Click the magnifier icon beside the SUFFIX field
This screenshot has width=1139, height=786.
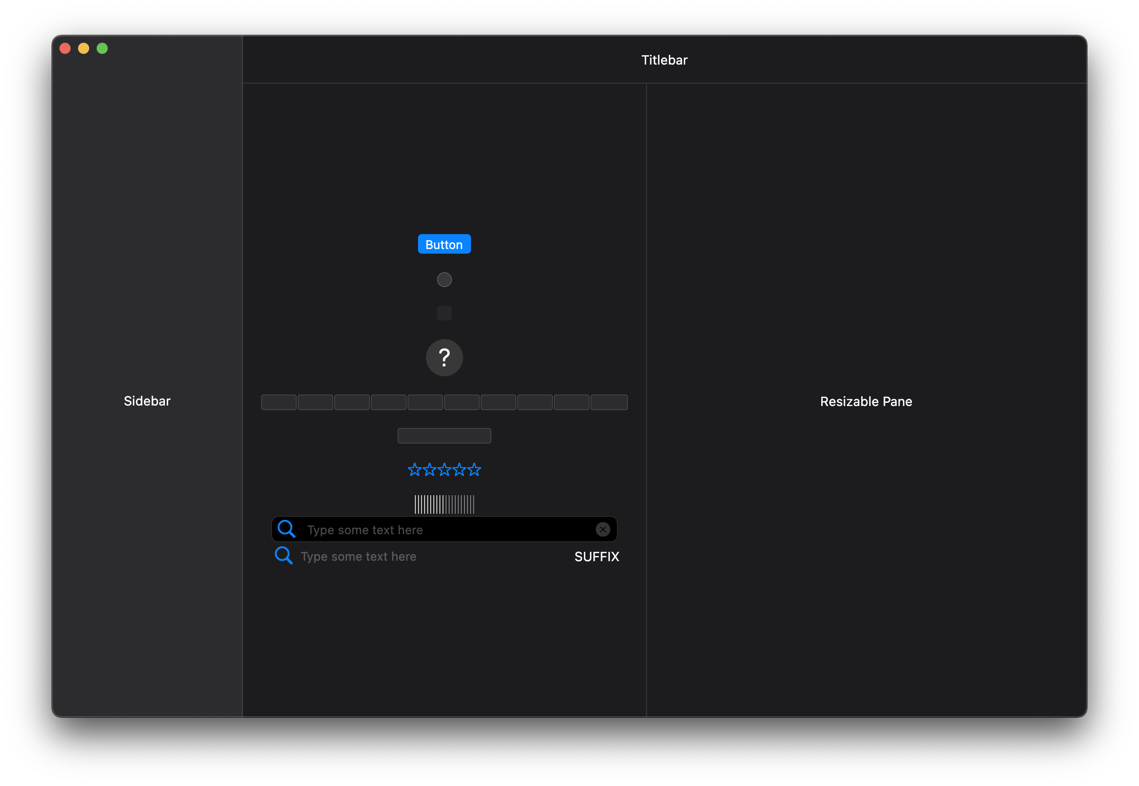point(283,556)
